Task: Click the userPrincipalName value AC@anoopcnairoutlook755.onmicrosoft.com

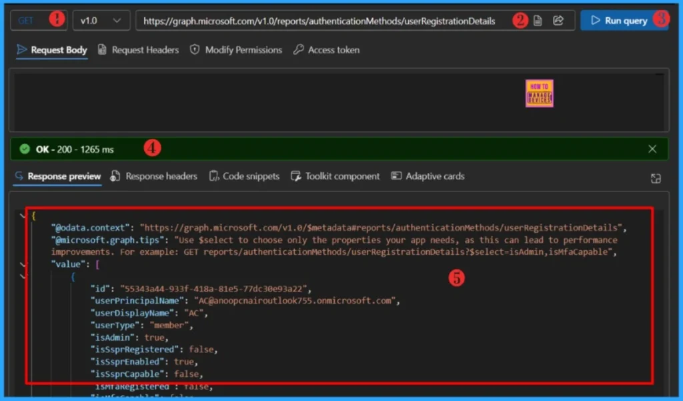Action: 295,301
